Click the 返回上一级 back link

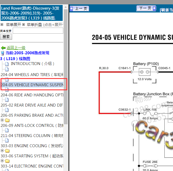pyautogui.click(x=16, y=48)
